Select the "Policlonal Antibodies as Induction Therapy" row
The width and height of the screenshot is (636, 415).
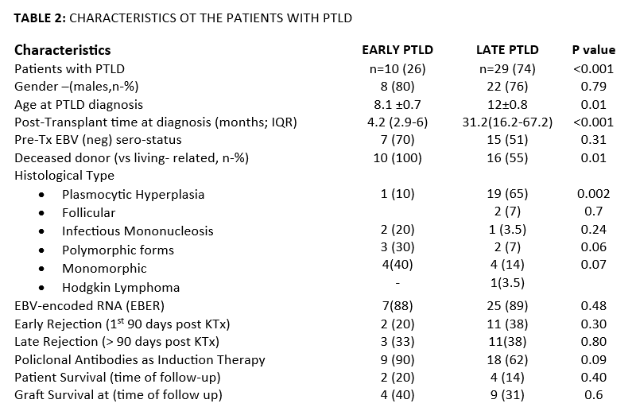tap(140, 359)
